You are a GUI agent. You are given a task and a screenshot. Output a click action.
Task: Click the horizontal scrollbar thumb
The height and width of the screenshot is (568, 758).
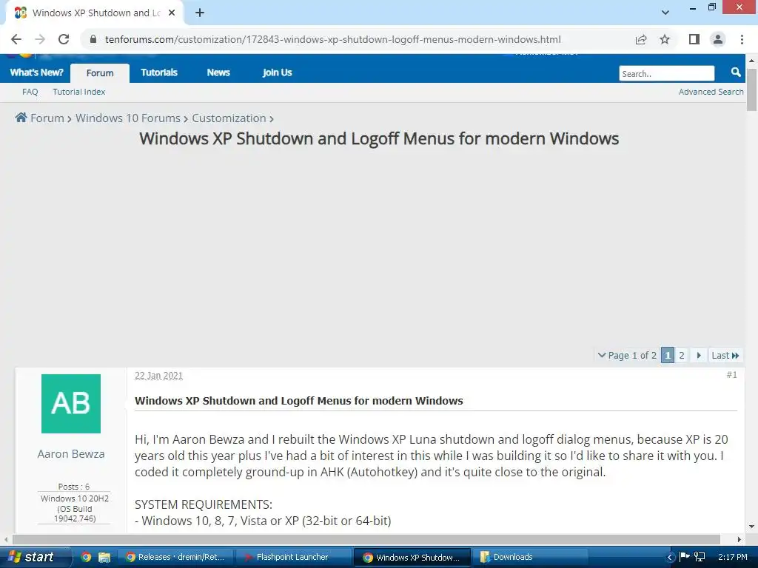(366, 539)
